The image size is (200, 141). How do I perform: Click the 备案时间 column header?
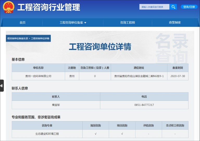178,68
